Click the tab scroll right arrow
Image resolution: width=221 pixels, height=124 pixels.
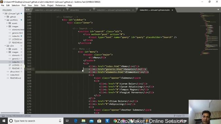(x=29, y=10)
